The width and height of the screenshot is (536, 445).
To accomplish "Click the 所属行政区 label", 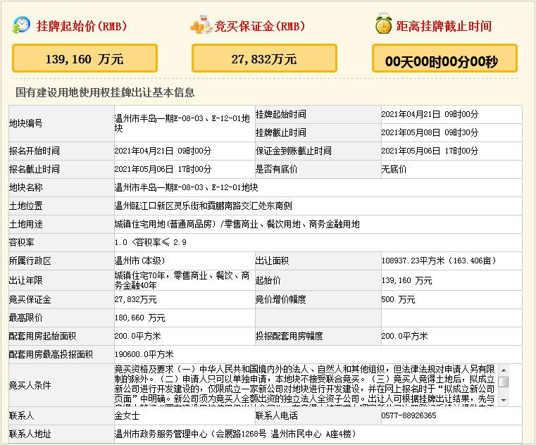I will 30,261.
